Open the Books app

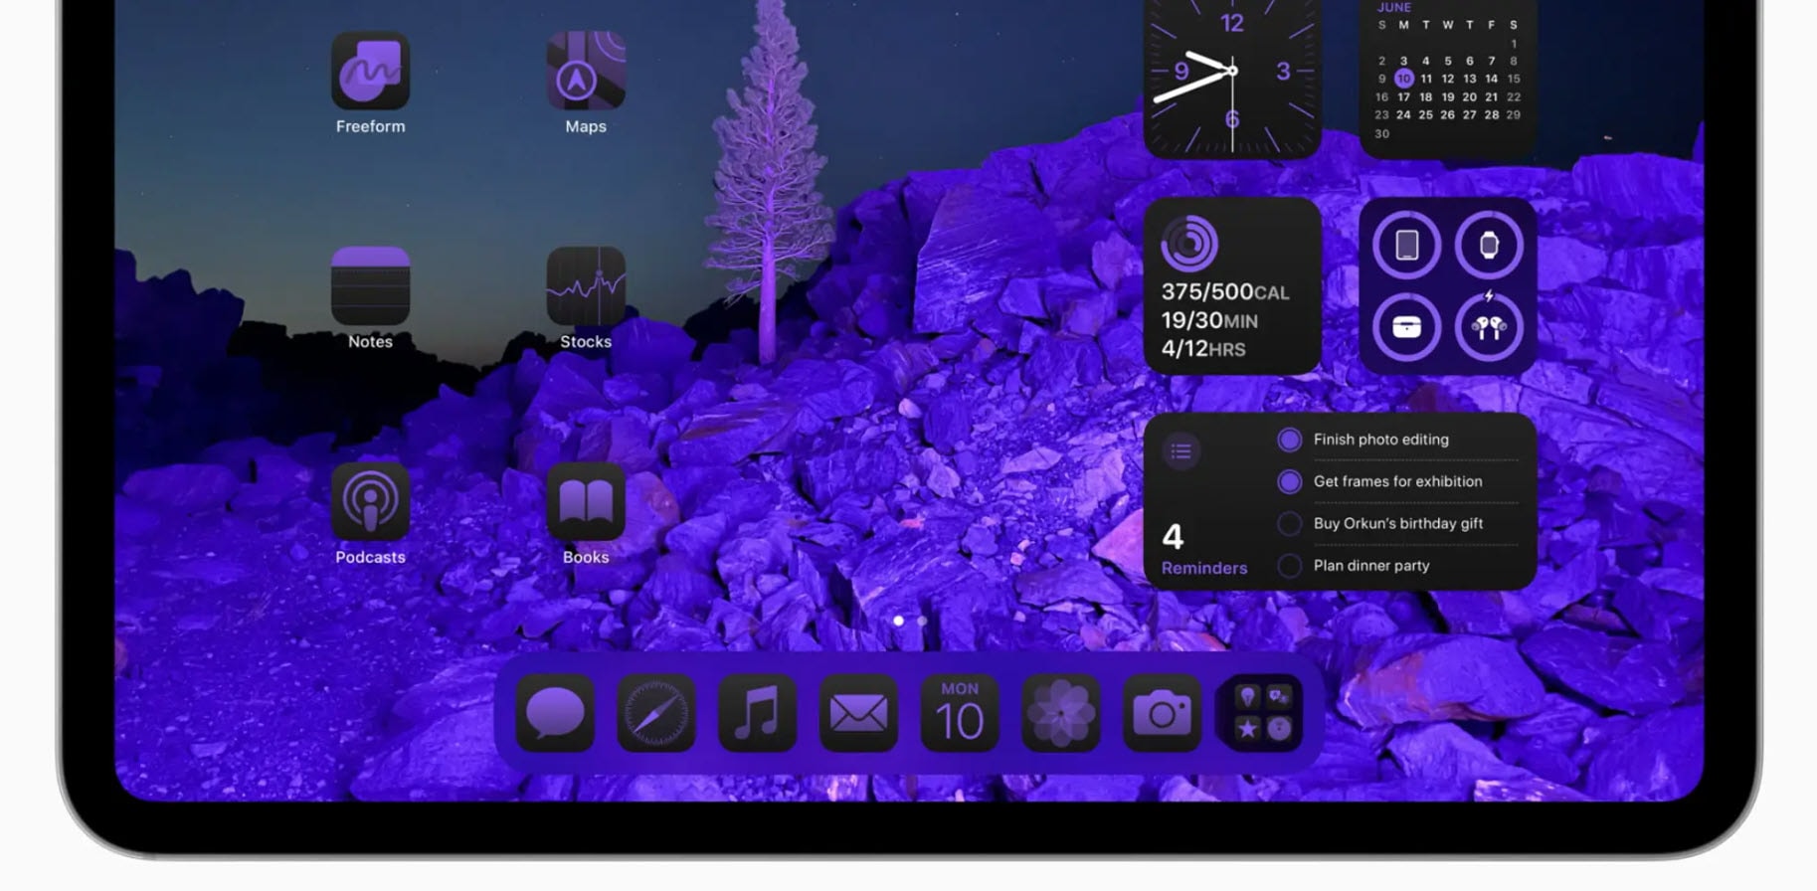586,501
